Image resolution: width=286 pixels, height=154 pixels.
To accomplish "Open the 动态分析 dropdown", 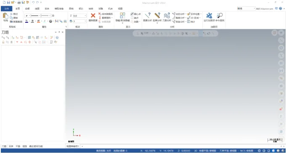I will click(186, 14).
